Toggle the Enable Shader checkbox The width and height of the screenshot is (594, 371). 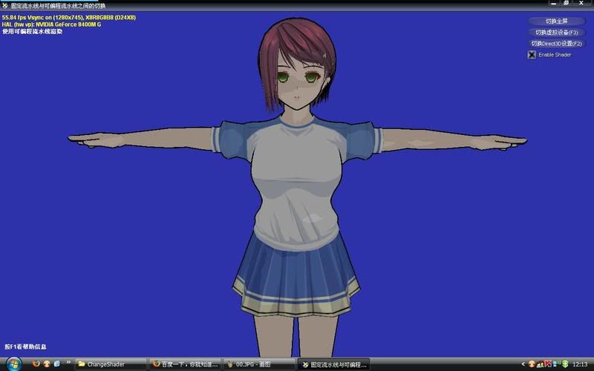click(x=532, y=55)
